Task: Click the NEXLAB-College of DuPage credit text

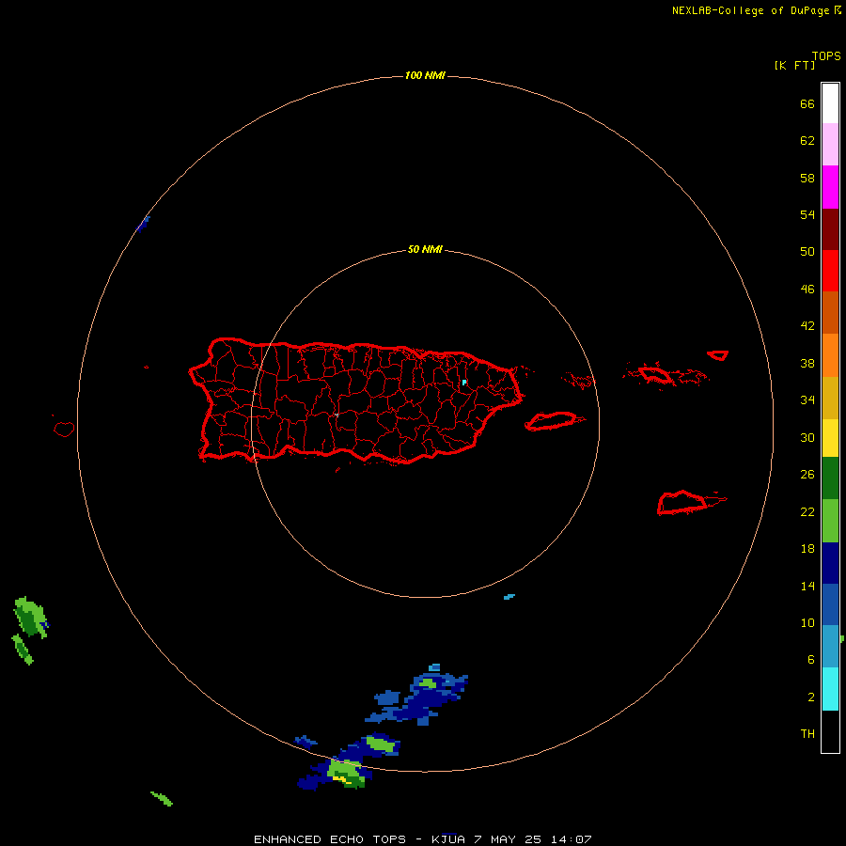Action: [750, 10]
